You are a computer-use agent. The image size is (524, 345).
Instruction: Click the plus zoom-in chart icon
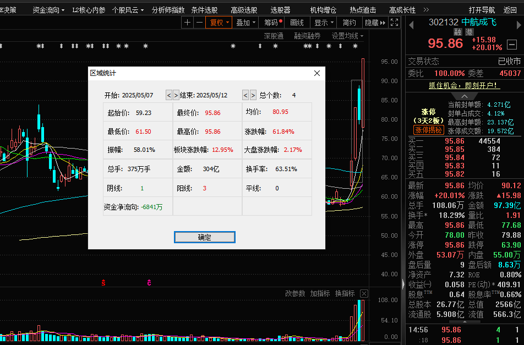point(188,23)
